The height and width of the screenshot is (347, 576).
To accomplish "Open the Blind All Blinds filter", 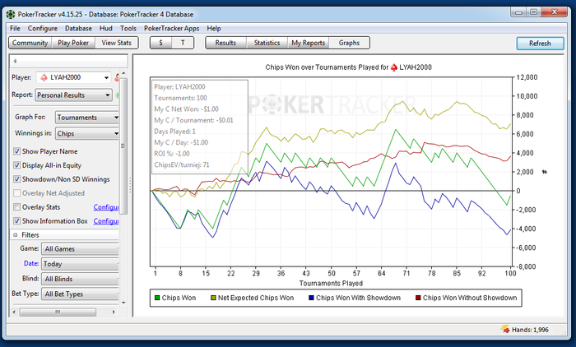I will (x=80, y=279).
